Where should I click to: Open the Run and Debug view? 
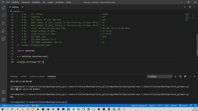tap(3, 31)
